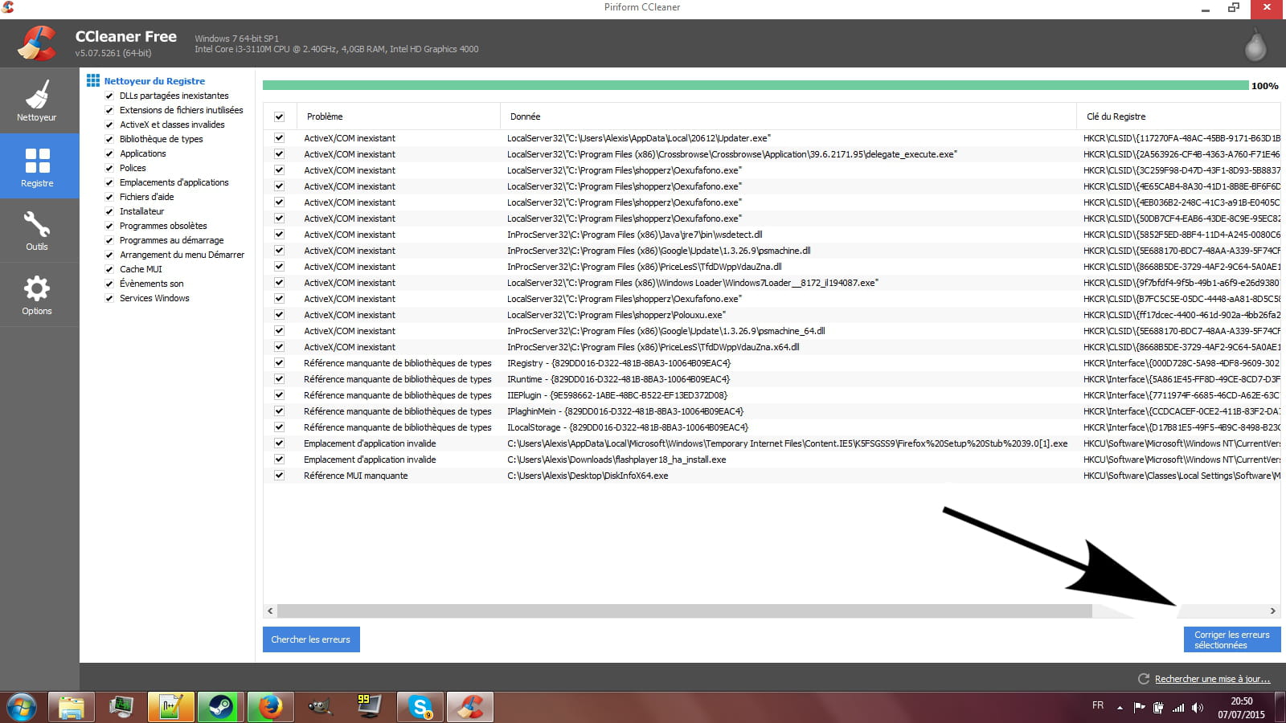Click Chercher les erreurs button
The image size is (1286, 723).
coord(311,639)
